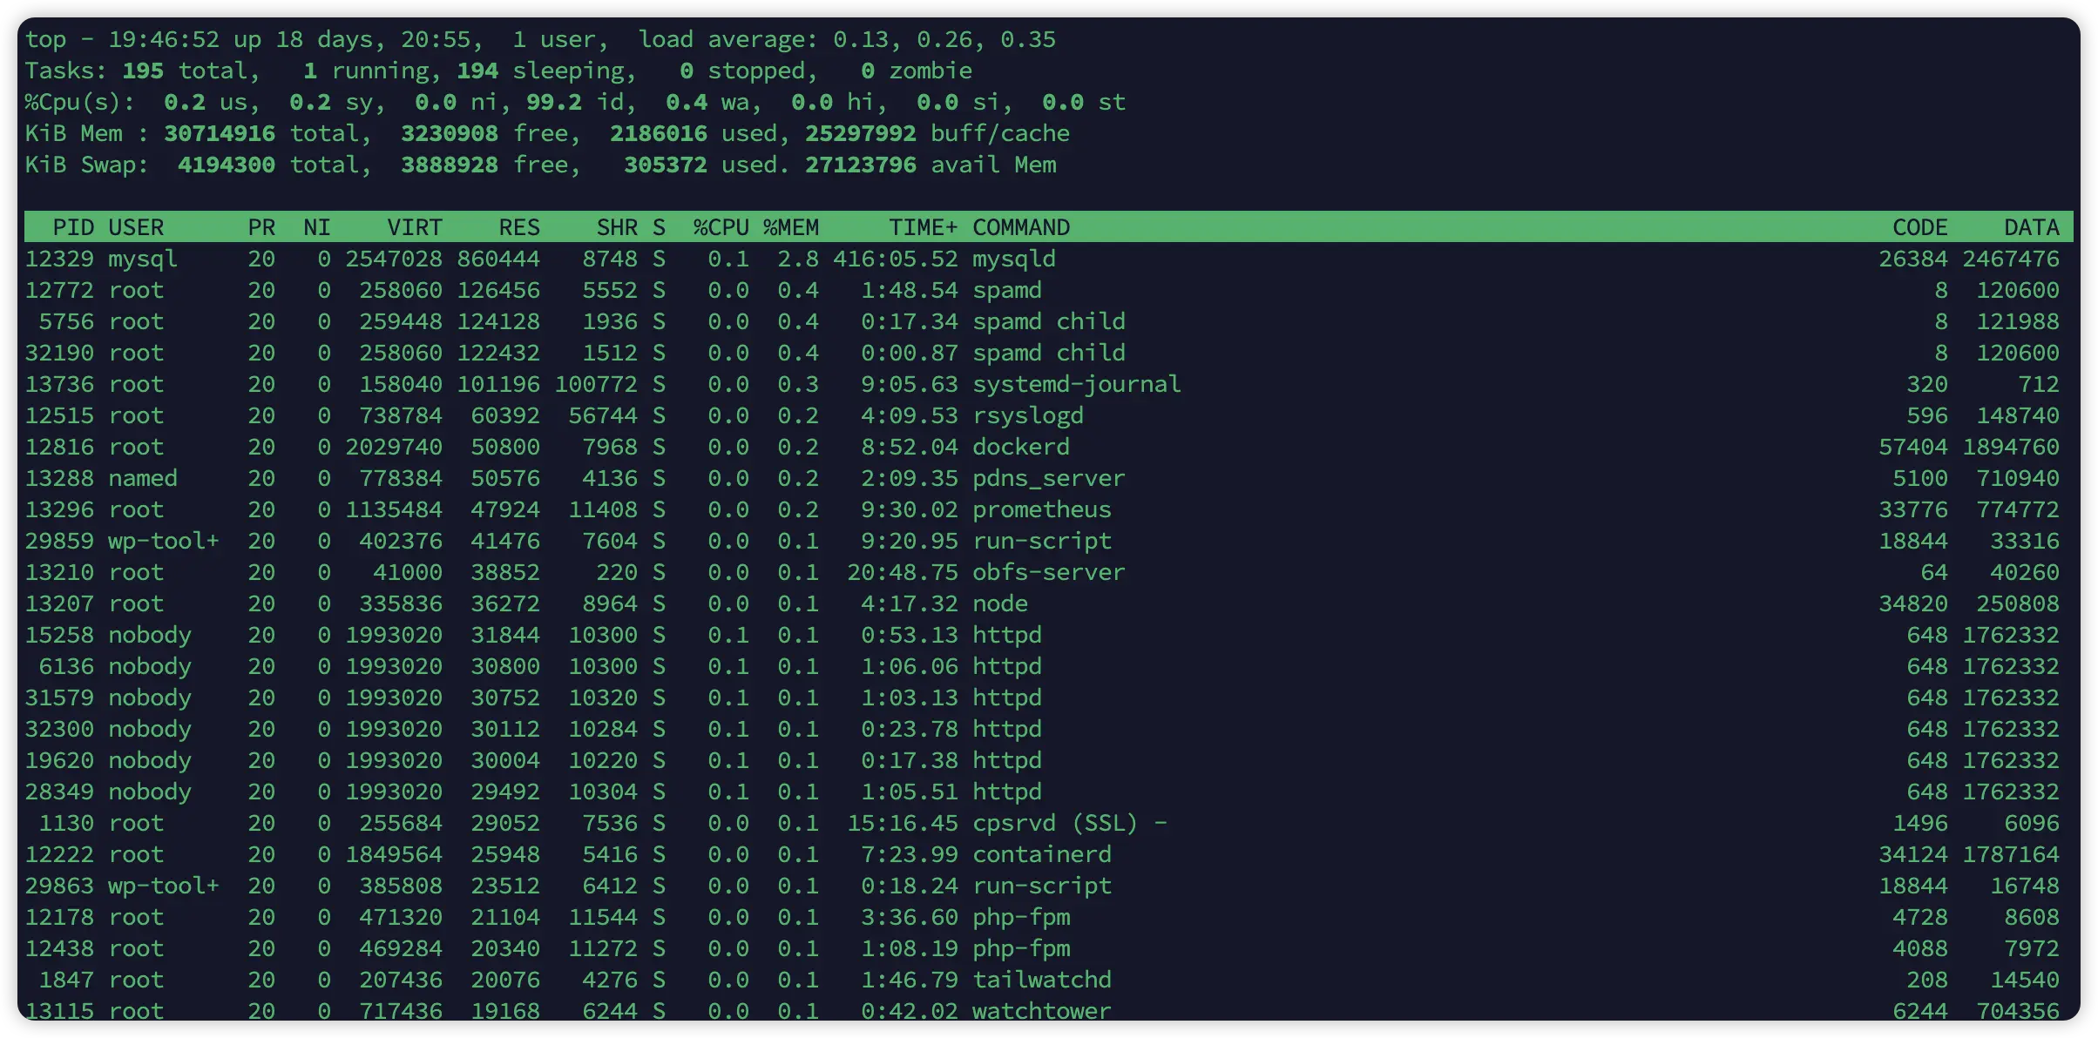
Task: Click the VIRT column header
Action: click(x=415, y=227)
